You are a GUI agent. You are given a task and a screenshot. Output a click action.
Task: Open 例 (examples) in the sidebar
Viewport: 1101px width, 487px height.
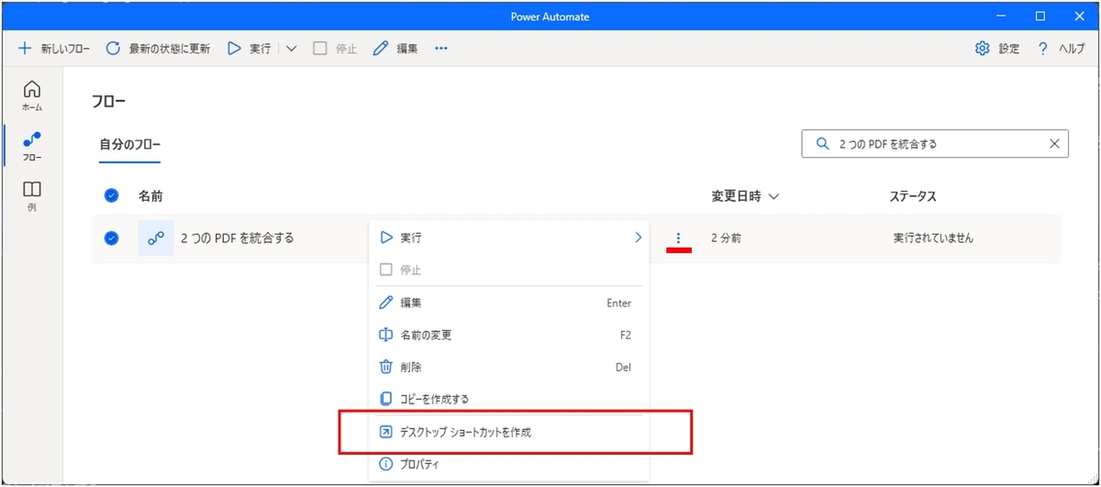click(x=32, y=195)
